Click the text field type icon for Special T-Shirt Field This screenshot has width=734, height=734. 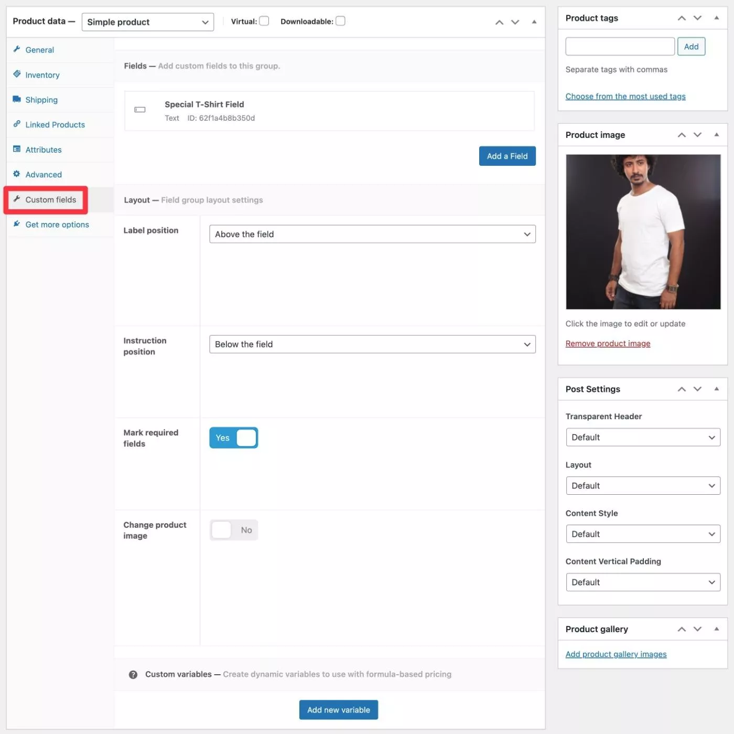(139, 110)
